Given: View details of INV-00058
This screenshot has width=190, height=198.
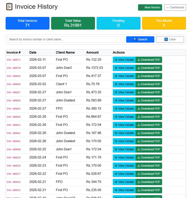Looking at the screenshot, I should (x=124, y=166).
